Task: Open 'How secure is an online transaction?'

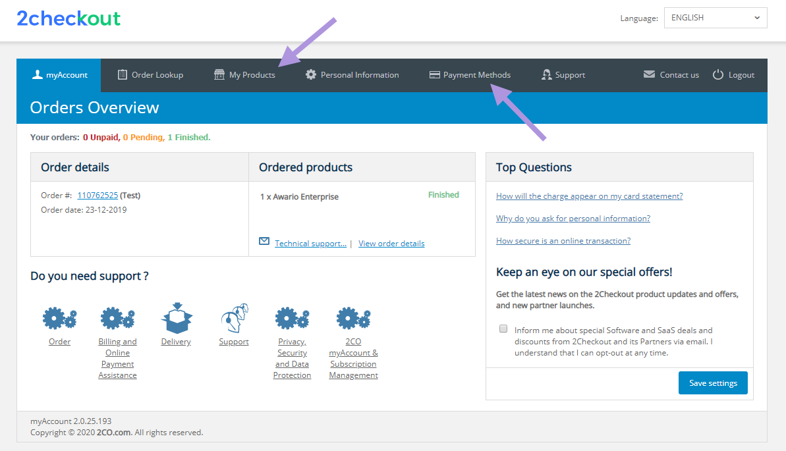Action: 563,241
